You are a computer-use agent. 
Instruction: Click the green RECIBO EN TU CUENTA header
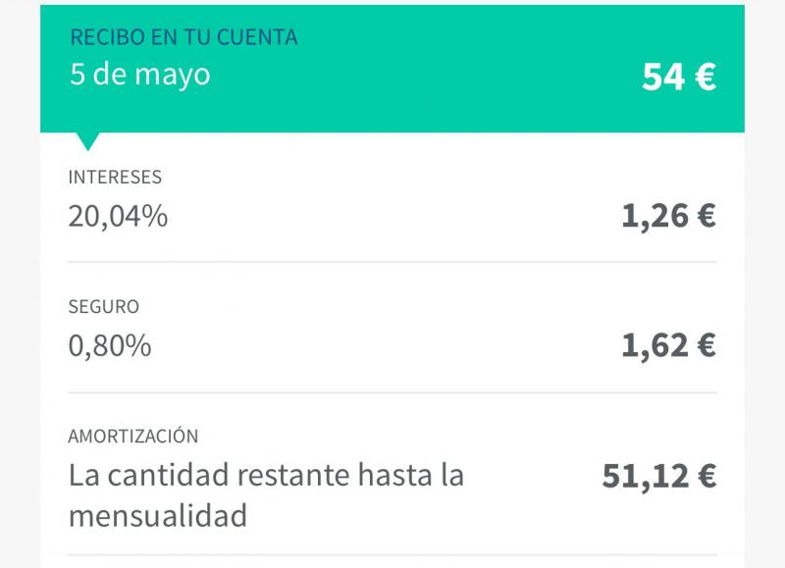click(392, 69)
